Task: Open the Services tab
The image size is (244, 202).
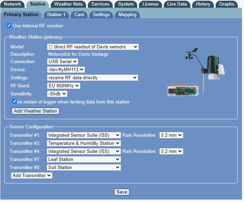Action: 100,4
